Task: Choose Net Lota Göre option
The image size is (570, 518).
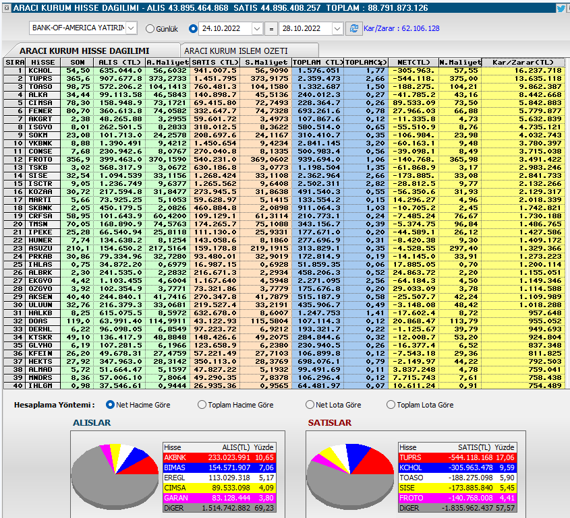Action: click(x=310, y=404)
